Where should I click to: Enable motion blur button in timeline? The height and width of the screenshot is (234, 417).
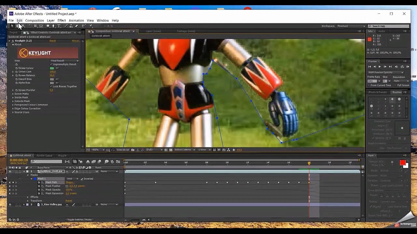(99, 162)
